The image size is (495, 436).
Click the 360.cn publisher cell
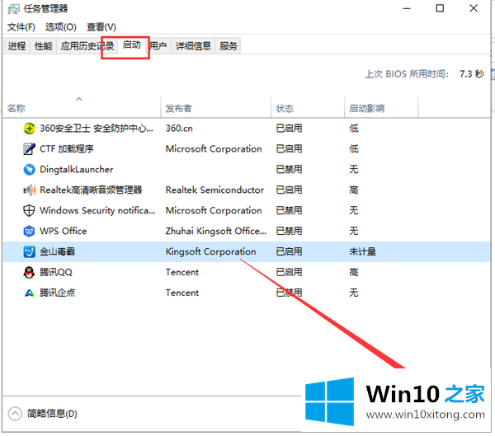point(179,129)
